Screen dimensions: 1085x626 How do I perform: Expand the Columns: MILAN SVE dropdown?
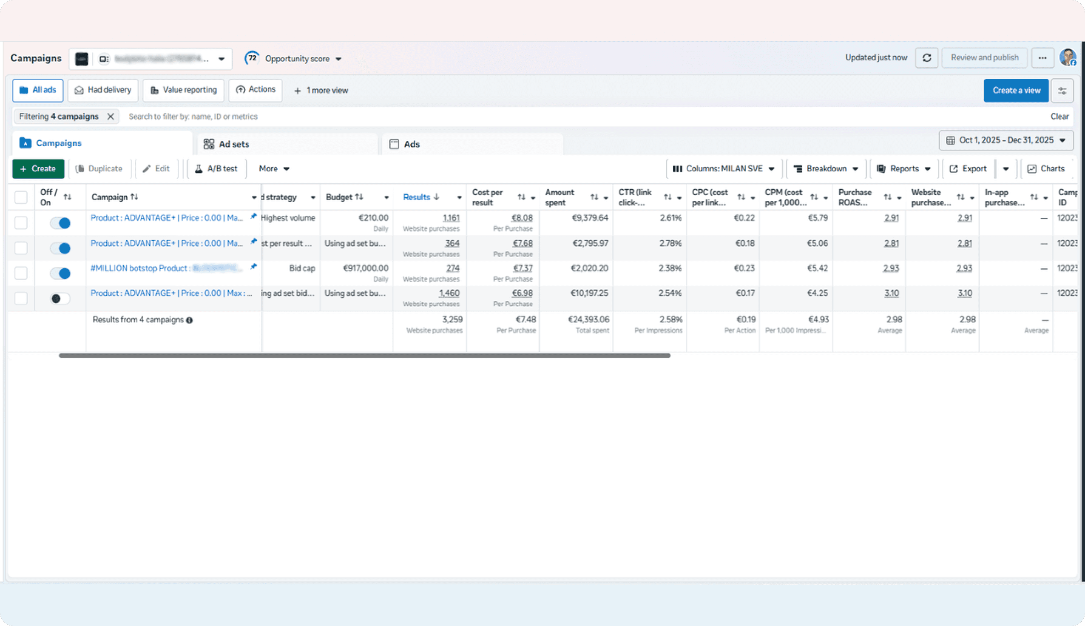(724, 169)
